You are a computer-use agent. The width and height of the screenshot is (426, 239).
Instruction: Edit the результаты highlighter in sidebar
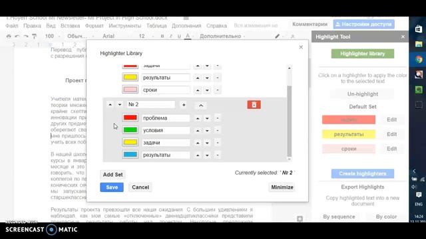click(391, 134)
